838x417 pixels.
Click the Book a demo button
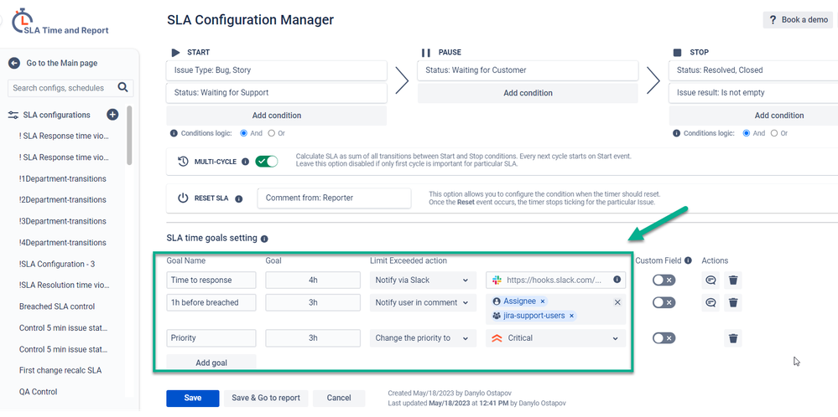(x=798, y=20)
